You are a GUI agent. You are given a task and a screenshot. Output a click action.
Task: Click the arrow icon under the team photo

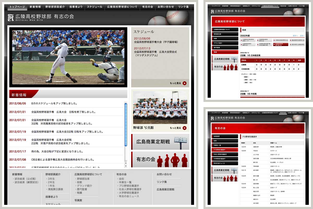tap(184, 128)
